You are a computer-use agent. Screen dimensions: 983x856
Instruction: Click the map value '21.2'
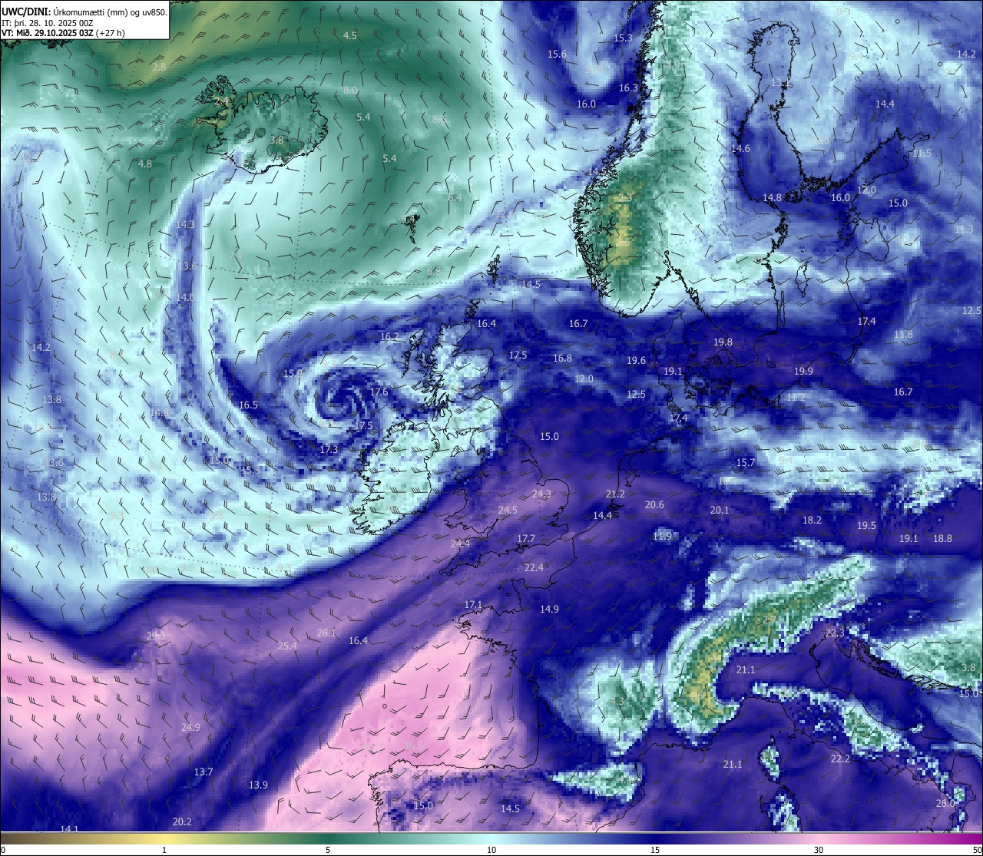pos(615,494)
